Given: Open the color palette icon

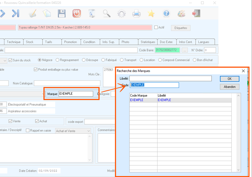Looking at the screenshot, I should point(181,13).
